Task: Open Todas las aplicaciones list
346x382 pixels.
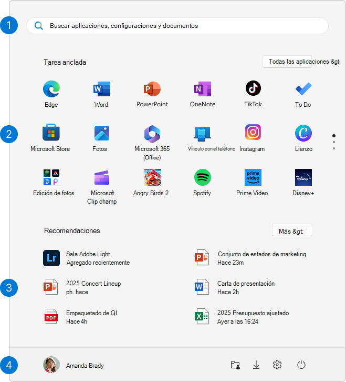Action: pyautogui.click(x=287, y=62)
